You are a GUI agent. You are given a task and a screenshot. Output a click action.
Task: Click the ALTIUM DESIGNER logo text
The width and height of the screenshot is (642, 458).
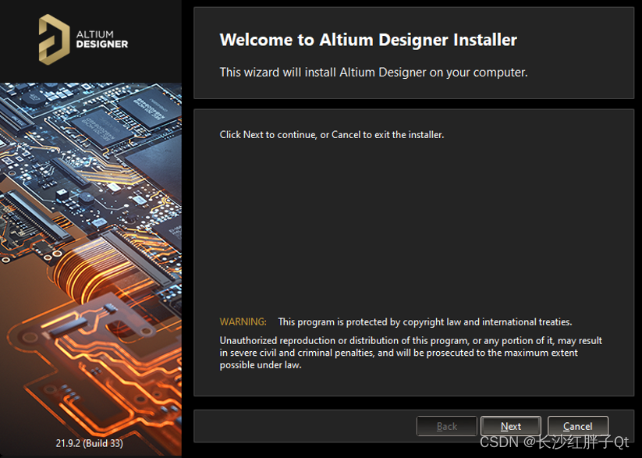pos(101,39)
